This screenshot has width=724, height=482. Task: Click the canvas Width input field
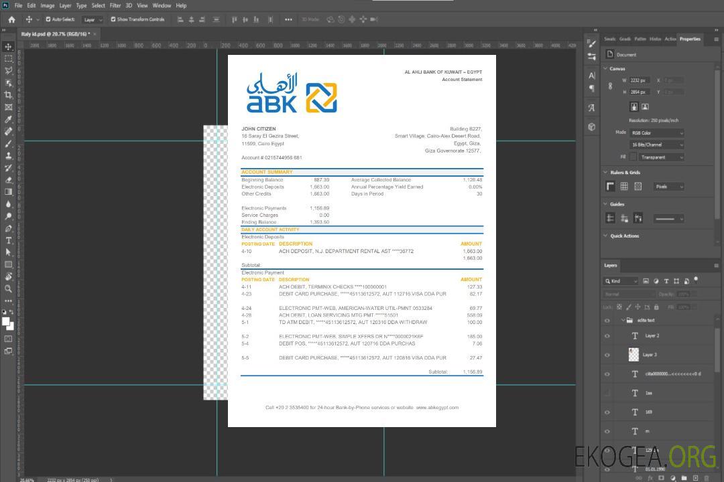(640, 80)
